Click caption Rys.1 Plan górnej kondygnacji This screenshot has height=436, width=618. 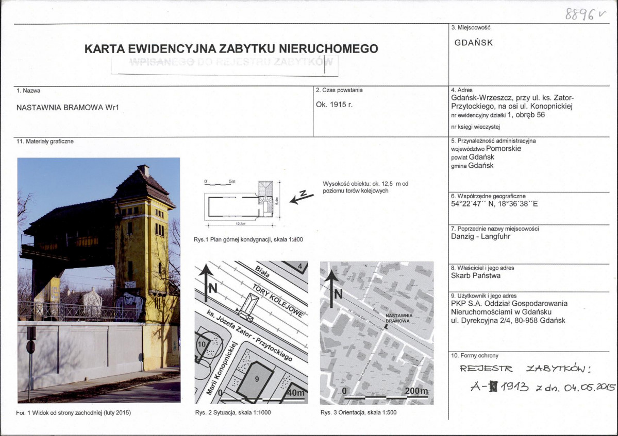click(x=248, y=239)
